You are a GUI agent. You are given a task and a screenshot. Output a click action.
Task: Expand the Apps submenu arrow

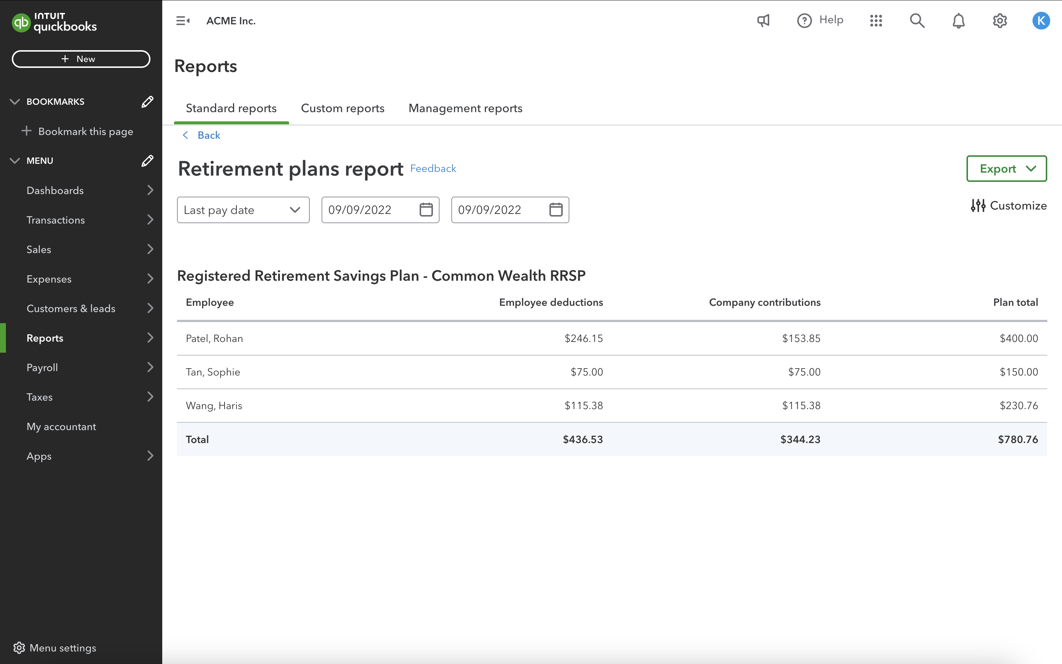click(150, 456)
